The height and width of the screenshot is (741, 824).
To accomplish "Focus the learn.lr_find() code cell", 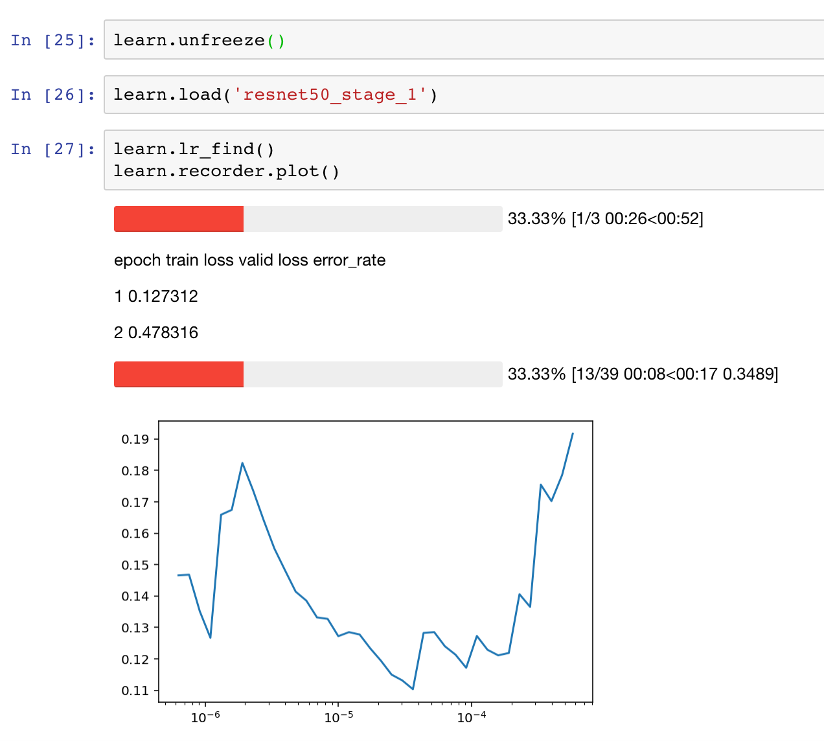I will 464,160.
